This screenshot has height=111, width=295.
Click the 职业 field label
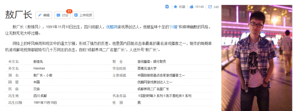[117, 62]
